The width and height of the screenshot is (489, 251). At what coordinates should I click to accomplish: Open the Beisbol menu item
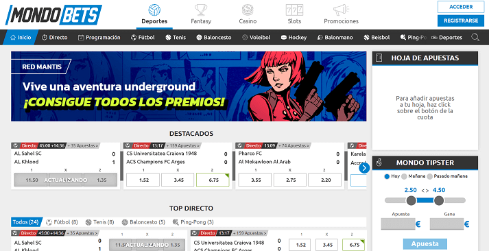click(x=377, y=38)
